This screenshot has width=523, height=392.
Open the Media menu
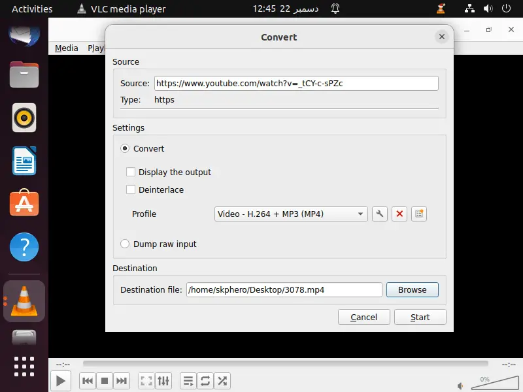pos(67,48)
